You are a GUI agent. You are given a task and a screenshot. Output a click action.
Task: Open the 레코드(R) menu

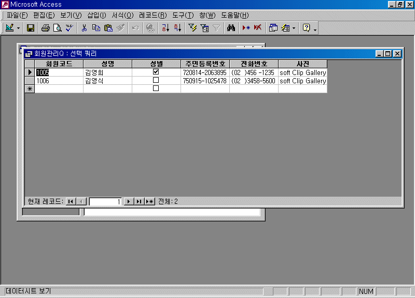pos(153,16)
